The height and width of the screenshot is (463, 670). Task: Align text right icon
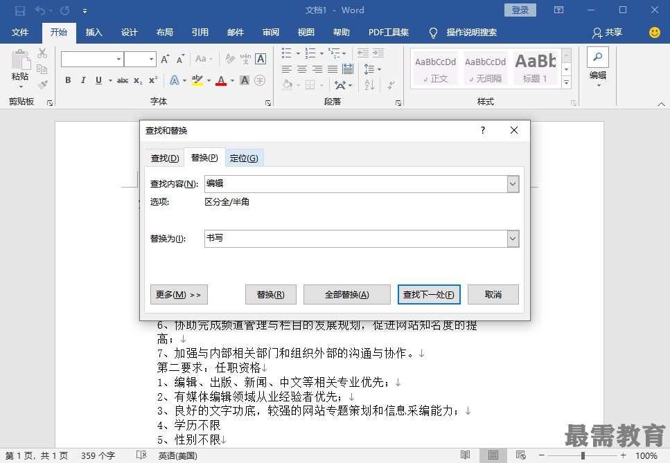pos(317,69)
